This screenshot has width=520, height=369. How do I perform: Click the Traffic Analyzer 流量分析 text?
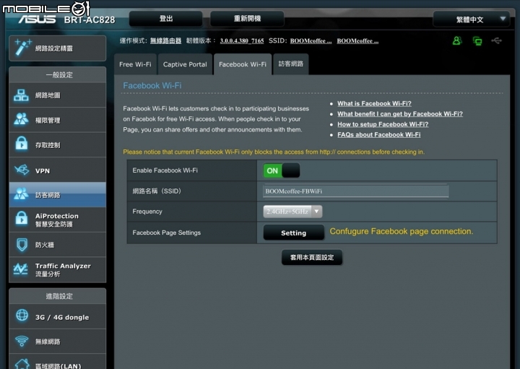coord(63,270)
